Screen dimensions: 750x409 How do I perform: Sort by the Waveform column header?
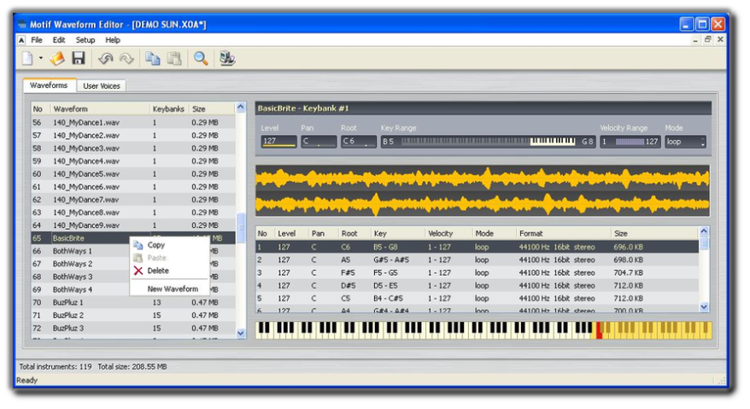click(x=99, y=109)
